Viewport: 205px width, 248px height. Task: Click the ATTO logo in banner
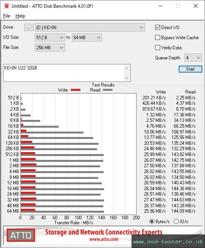21,235
